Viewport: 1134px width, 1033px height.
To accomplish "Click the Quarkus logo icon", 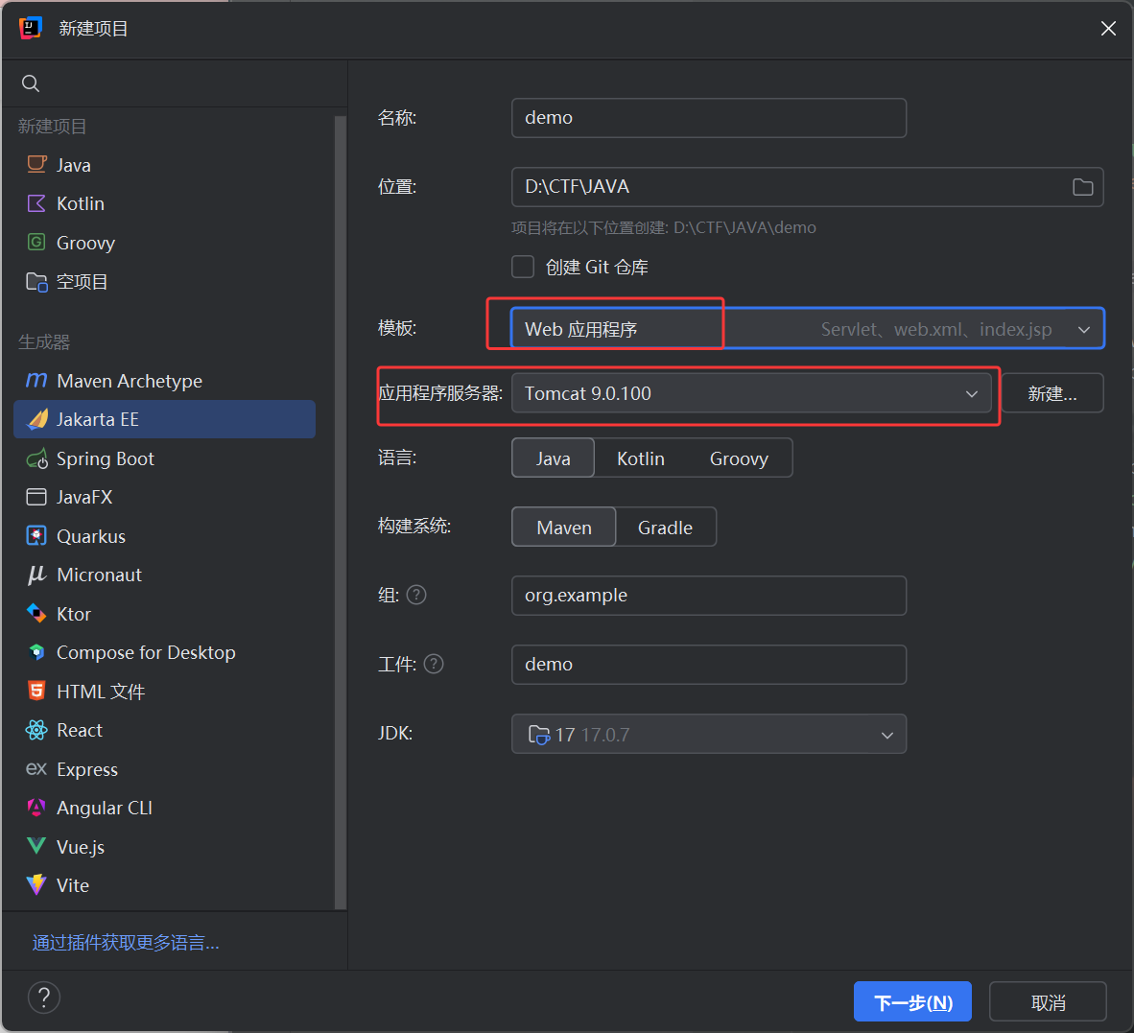I will (x=36, y=535).
